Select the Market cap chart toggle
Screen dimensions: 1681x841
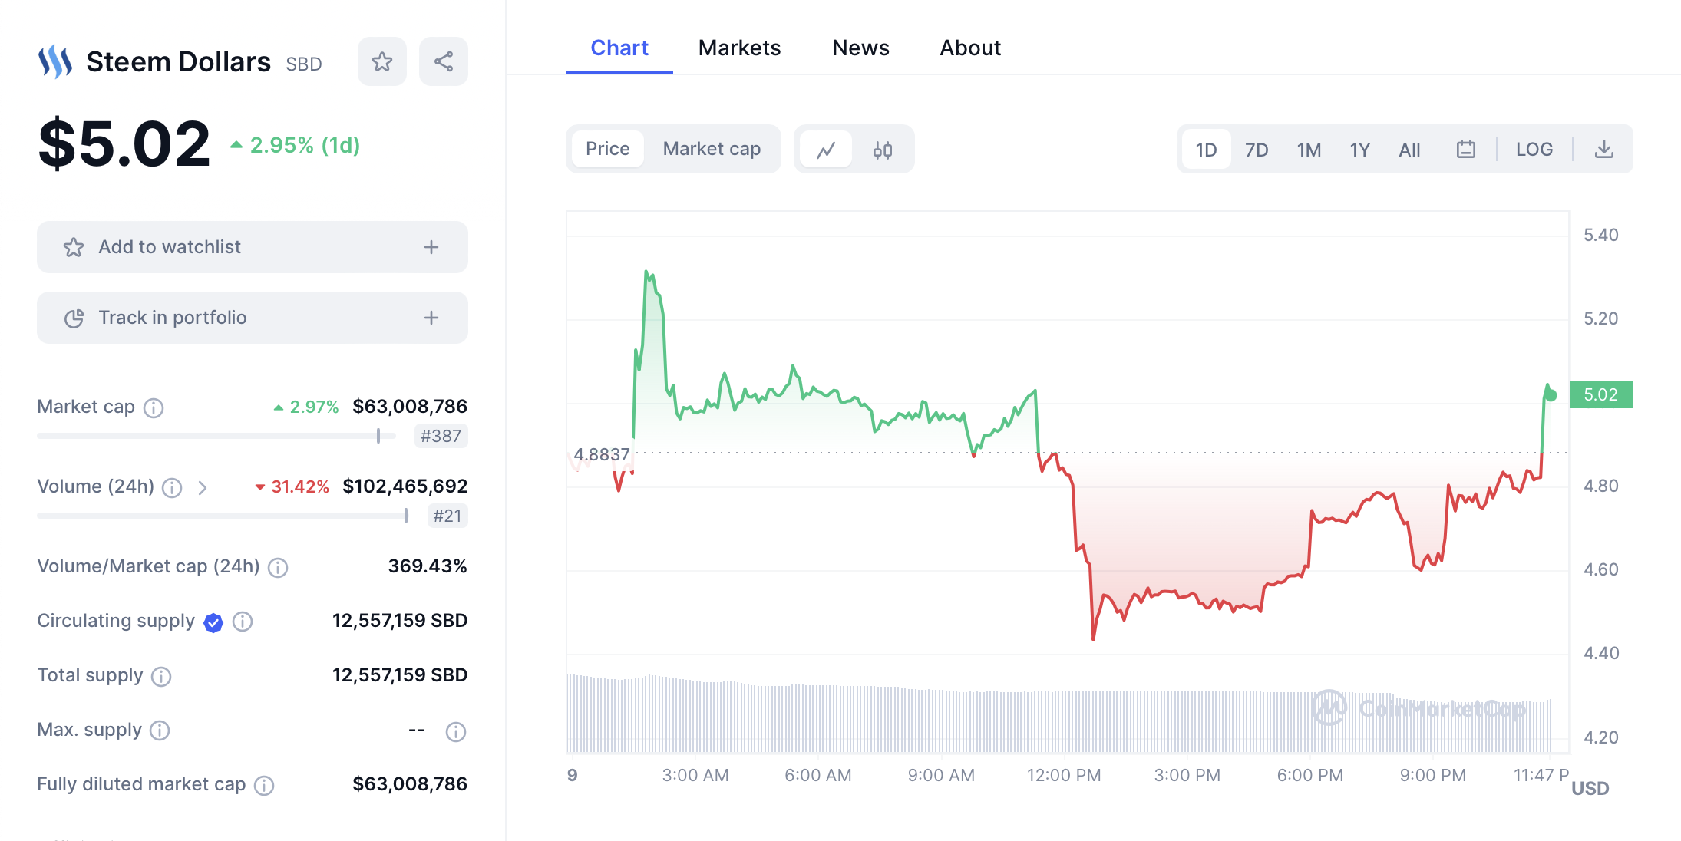point(712,149)
